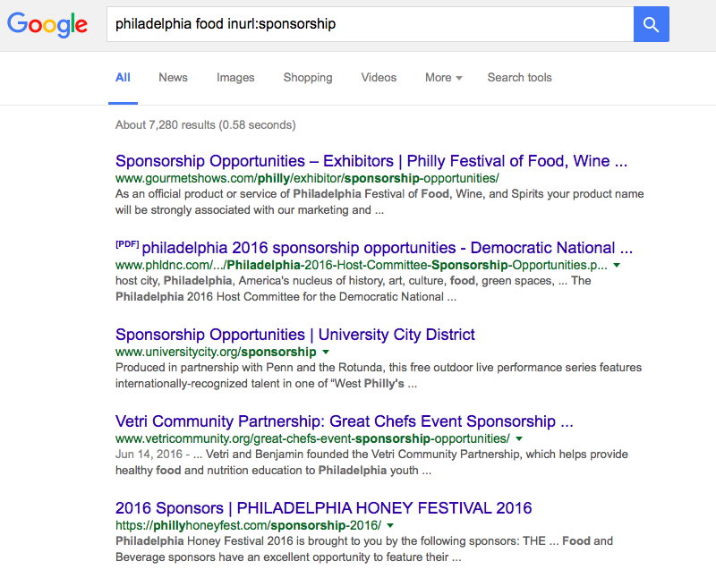Viewport: 716px width, 578px height.
Task: Open the Philadelphia Honey Festival 2016 Sponsors link
Action: pyautogui.click(x=324, y=508)
